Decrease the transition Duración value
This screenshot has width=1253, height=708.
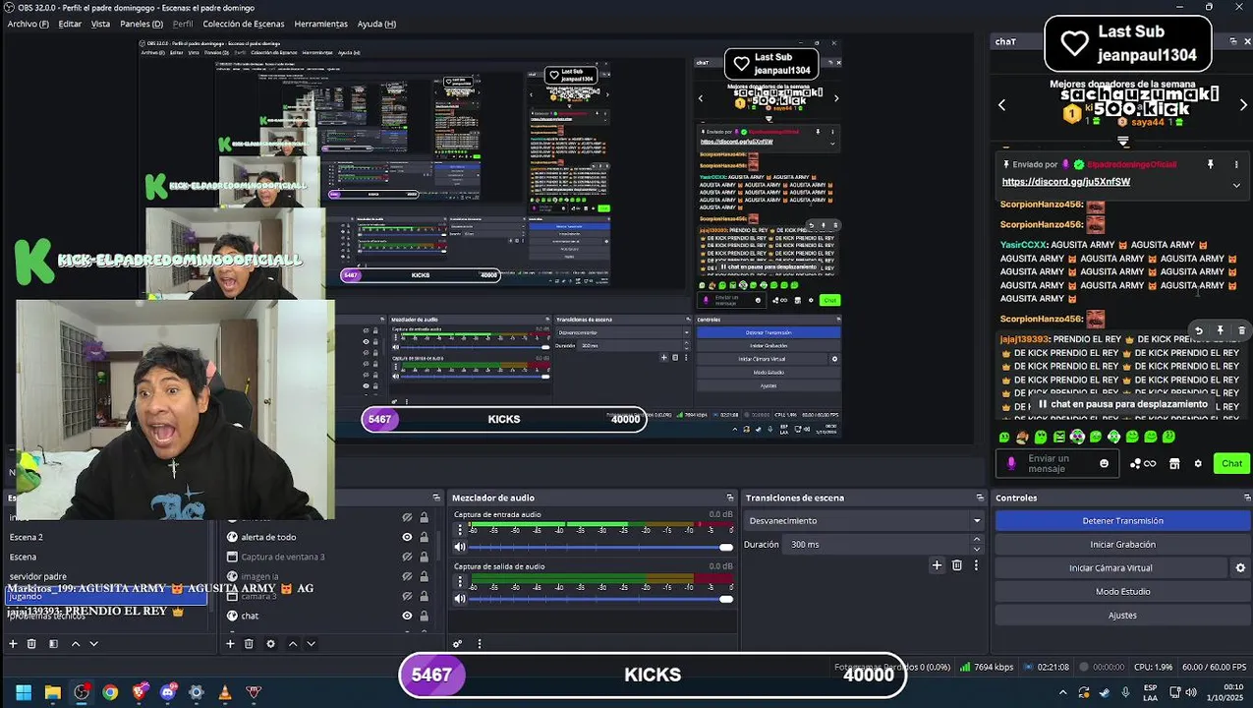pos(976,549)
